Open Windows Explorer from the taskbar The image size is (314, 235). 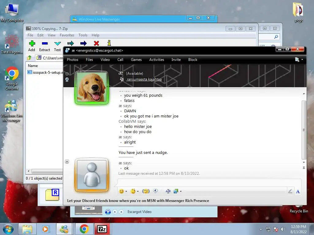click(27, 229)
